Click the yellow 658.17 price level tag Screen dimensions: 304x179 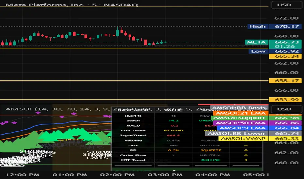[285, 81]
